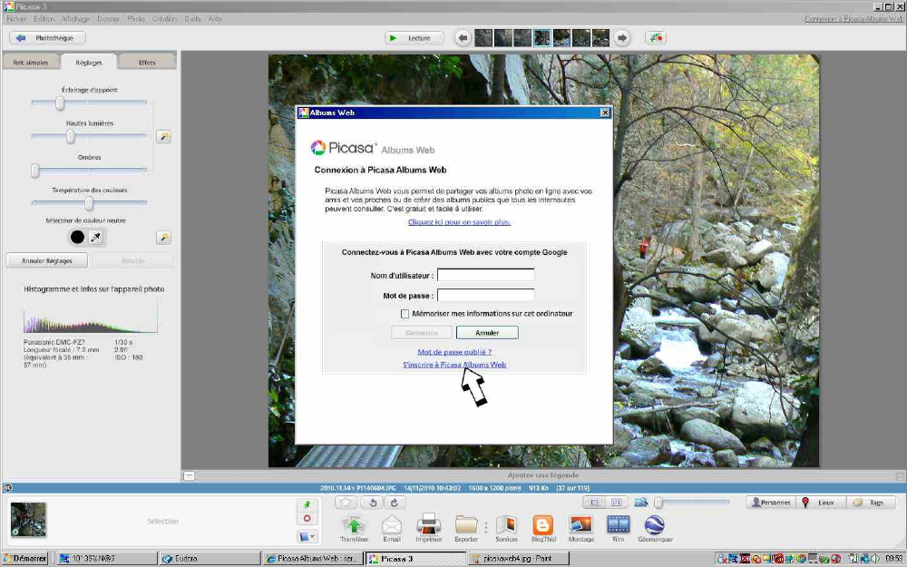
Task: Collapse the left panel arrow icon
Action: coord(7,488)
